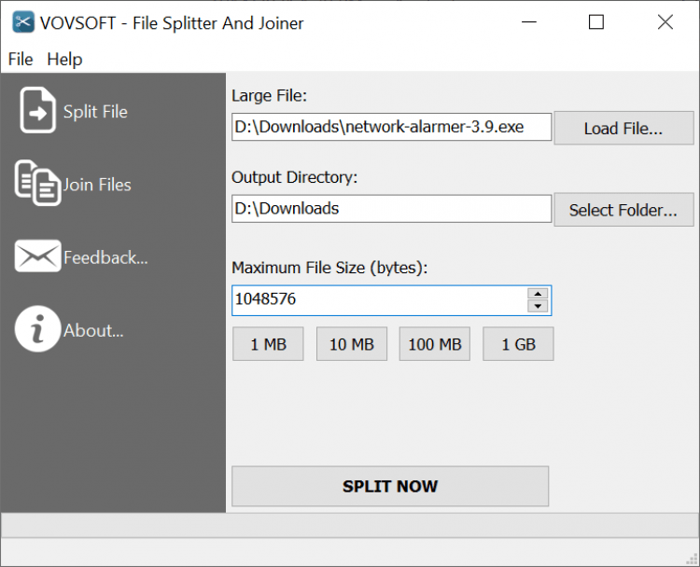Click the Split File document icon
Viewport: 700px width, 567px height.
[37, 110]
